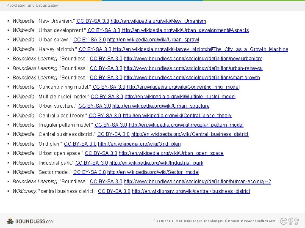This screenshot has height=228, width=305.
Task: Click CC BY-SA 3.0 on the urban-renewal row
Action: pyautogui.click(x=106, y=68)
